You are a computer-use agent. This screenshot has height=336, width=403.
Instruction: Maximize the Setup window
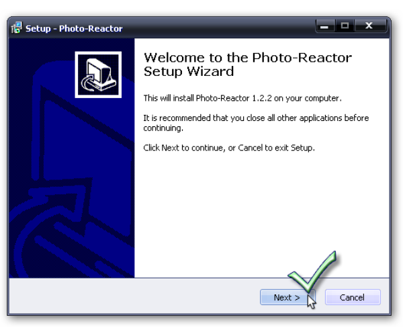345,26
